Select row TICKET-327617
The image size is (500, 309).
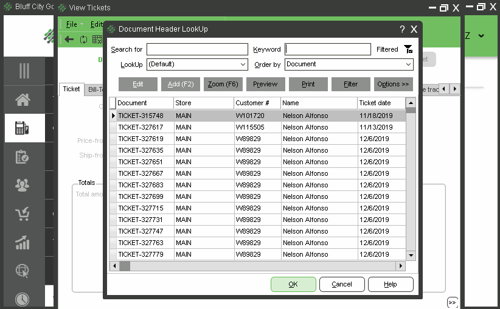258,127
